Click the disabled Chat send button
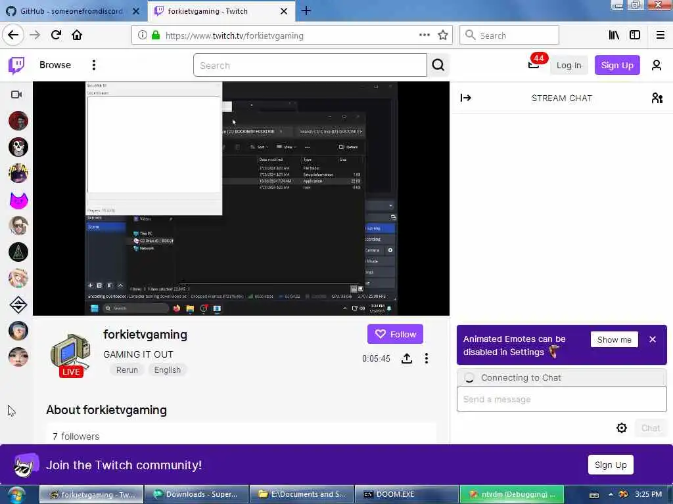 click(x=650, y=428)
